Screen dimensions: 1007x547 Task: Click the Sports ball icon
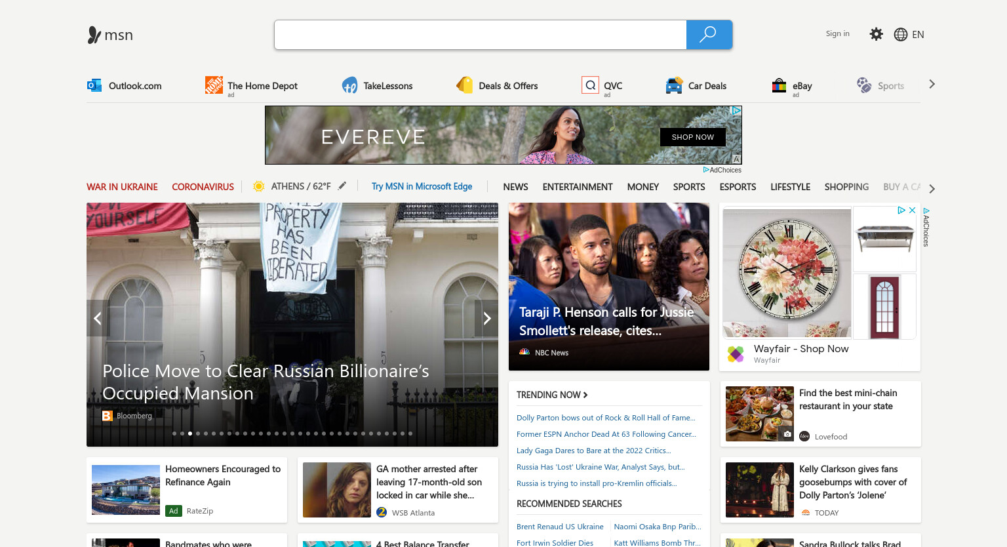864,85
